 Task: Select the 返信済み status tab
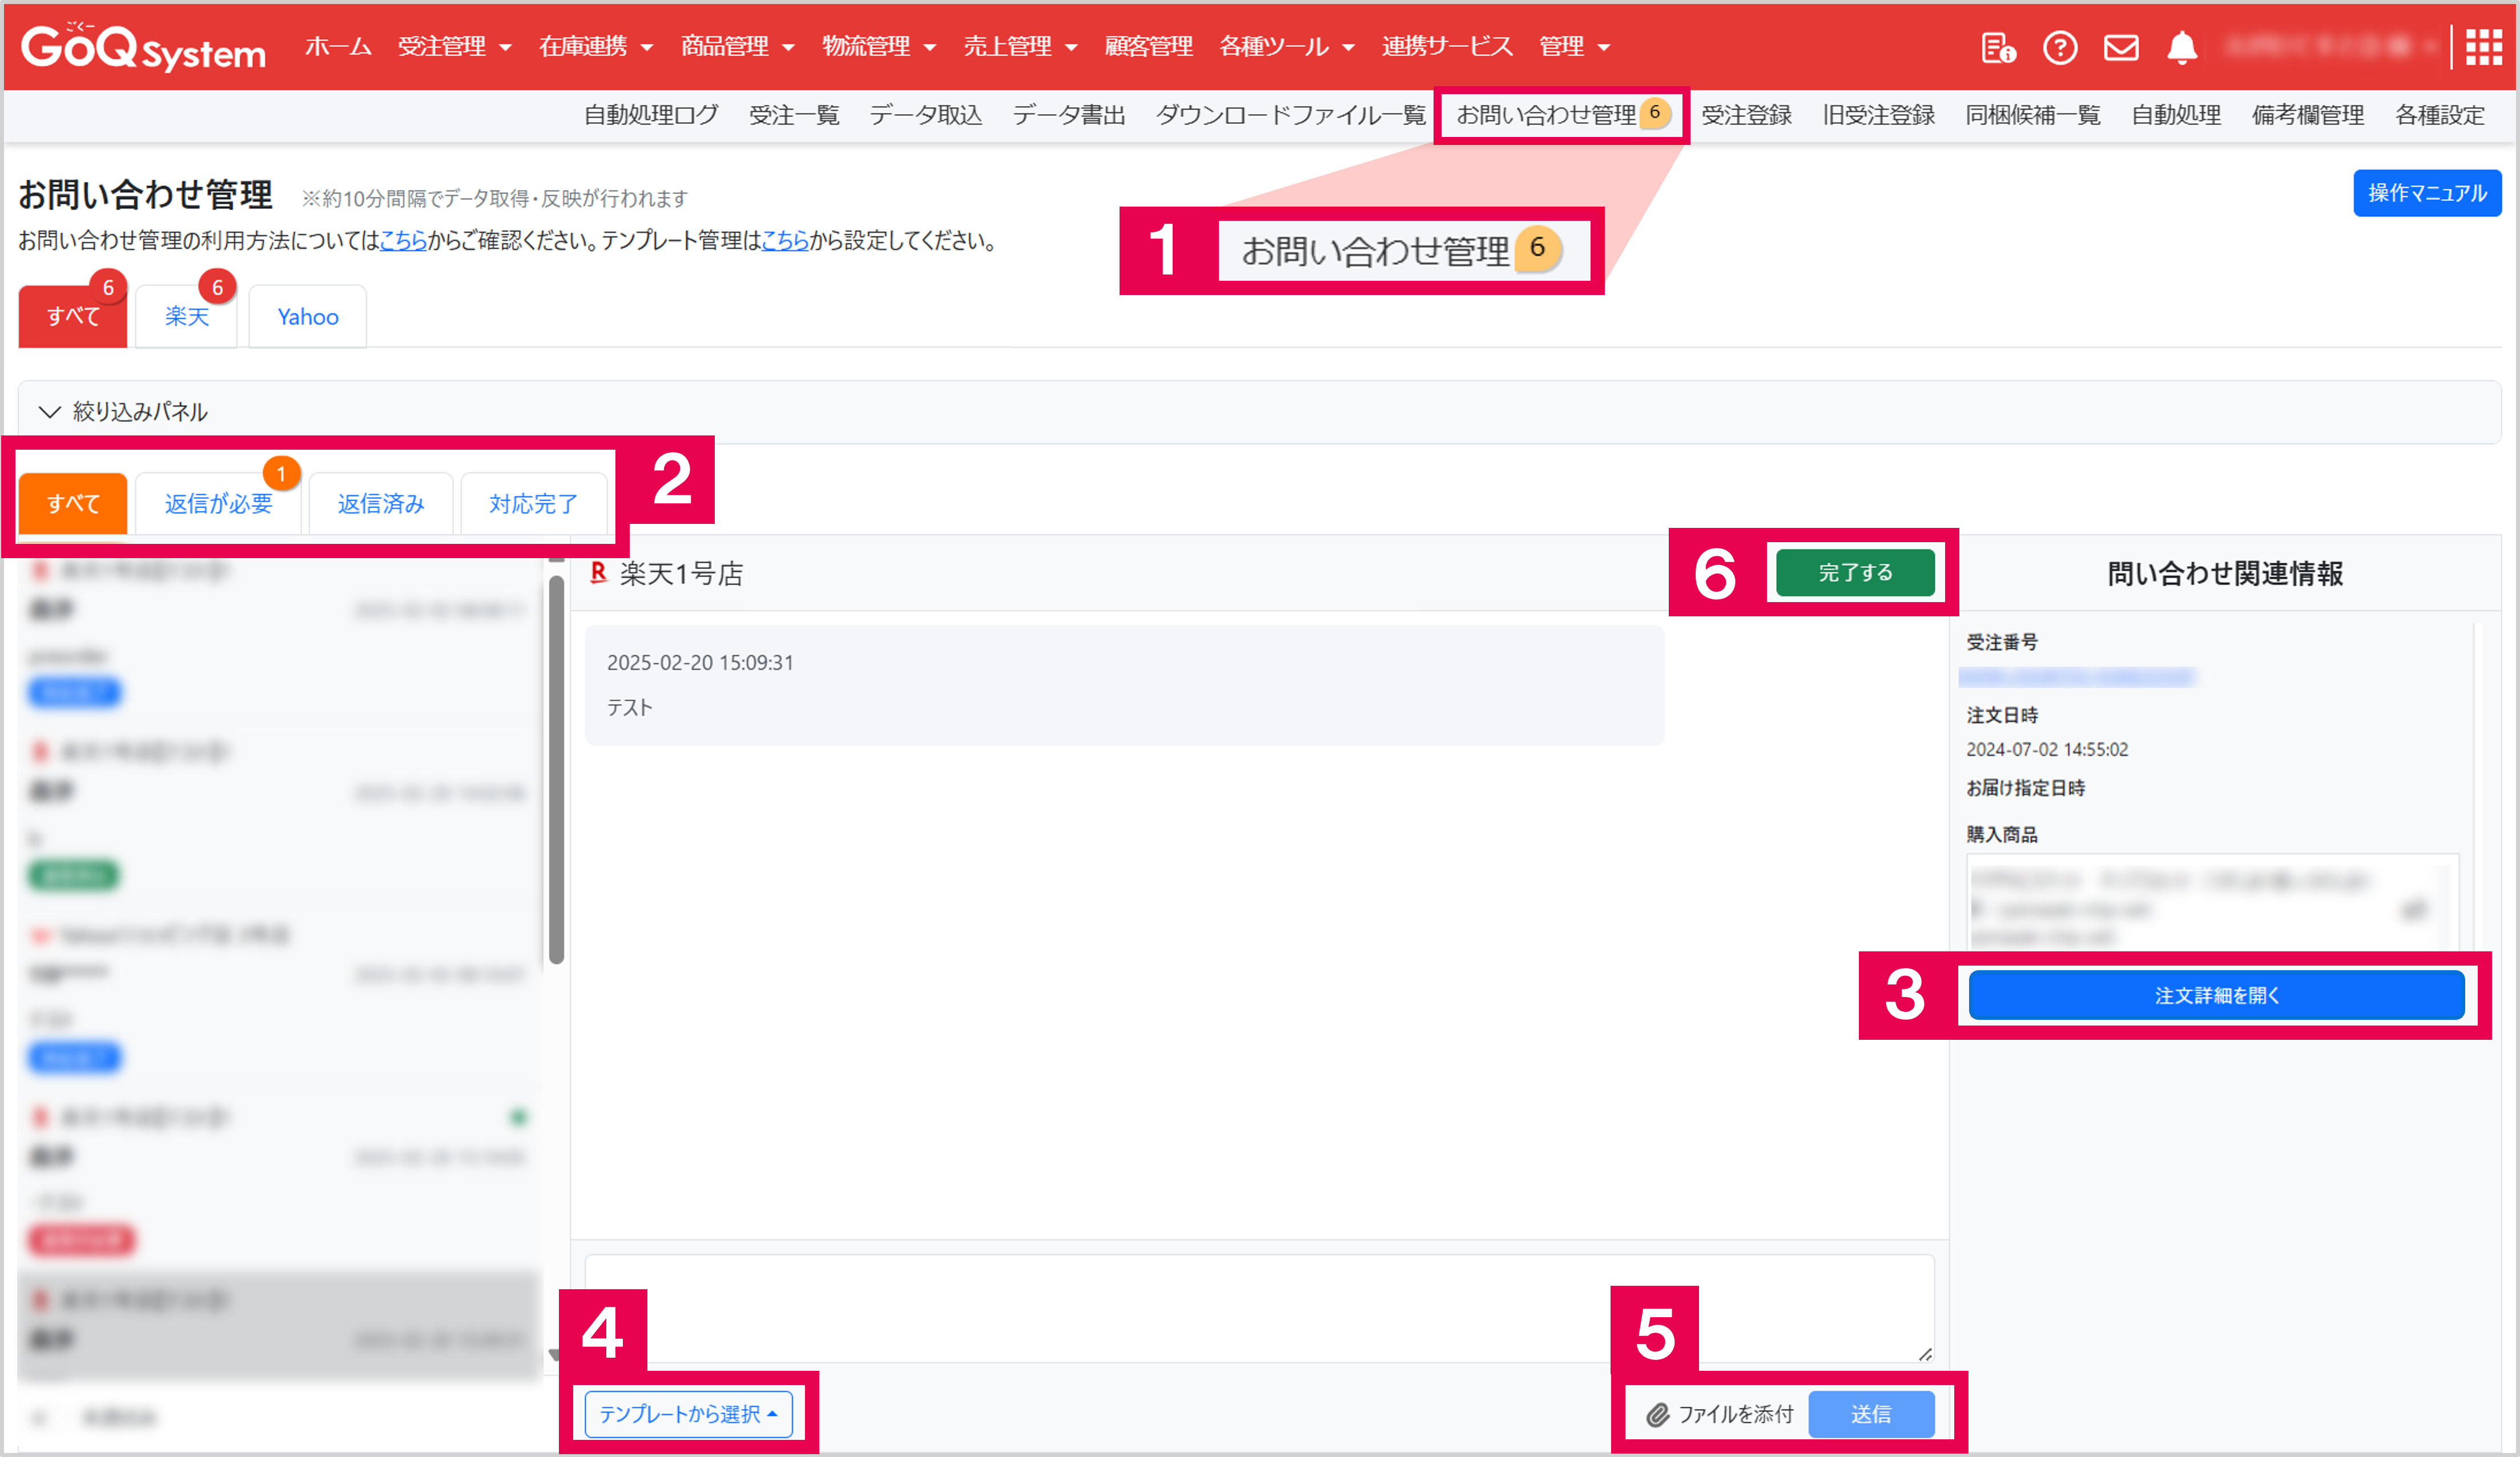[x=381, y=504]
